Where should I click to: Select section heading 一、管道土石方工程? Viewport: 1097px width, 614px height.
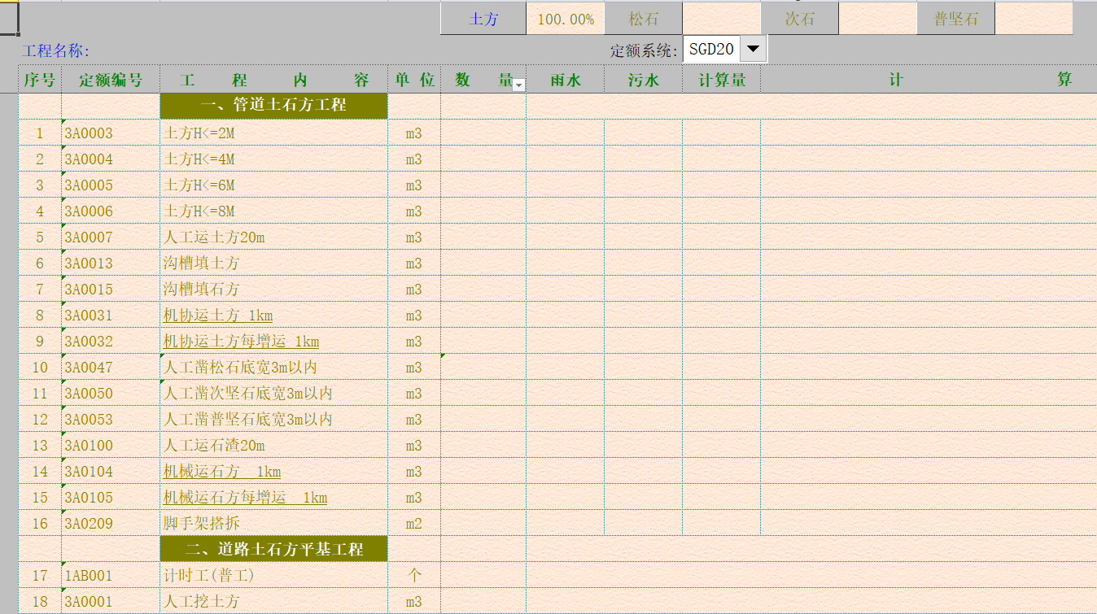[x=274, y=106]
